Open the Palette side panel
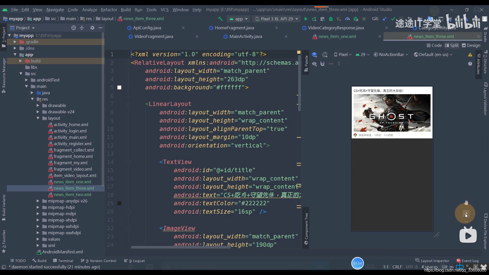The height and width of the screenshot is (275, 489). click(x=306, y=63)
